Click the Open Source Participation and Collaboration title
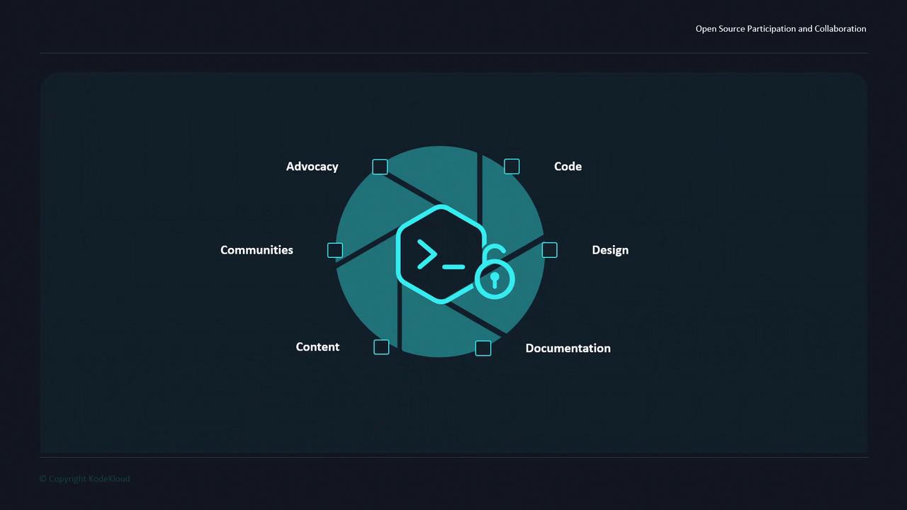 pos(781,29)
